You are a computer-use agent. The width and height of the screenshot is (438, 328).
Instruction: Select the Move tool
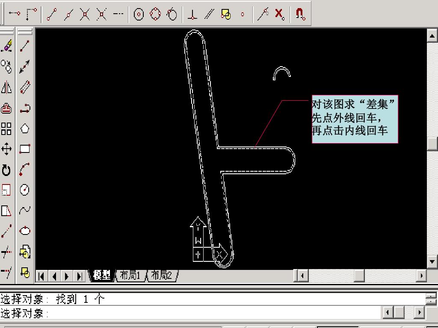coord(6,149)
